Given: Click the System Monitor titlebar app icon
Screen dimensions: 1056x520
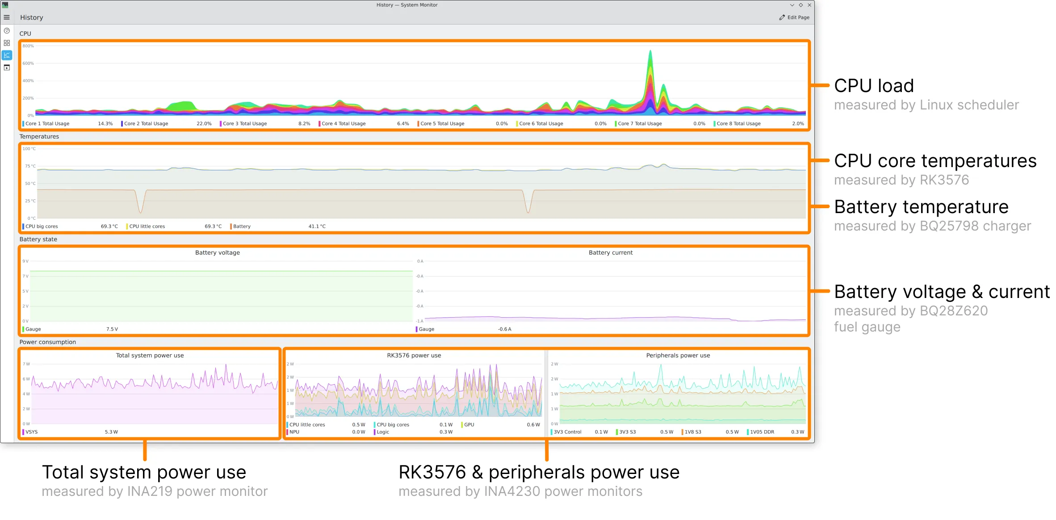Looking at the screenshot, I should (x=5, y=5).
